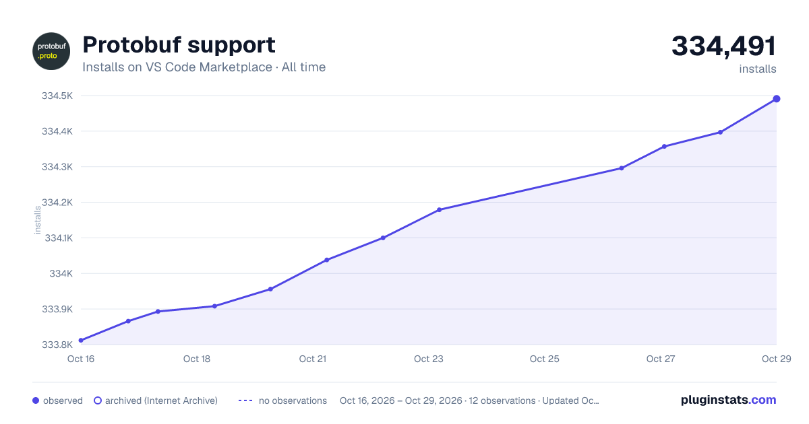
Task: Click the Protobuf extension logo icon
Action: click(x=51, y=51)
